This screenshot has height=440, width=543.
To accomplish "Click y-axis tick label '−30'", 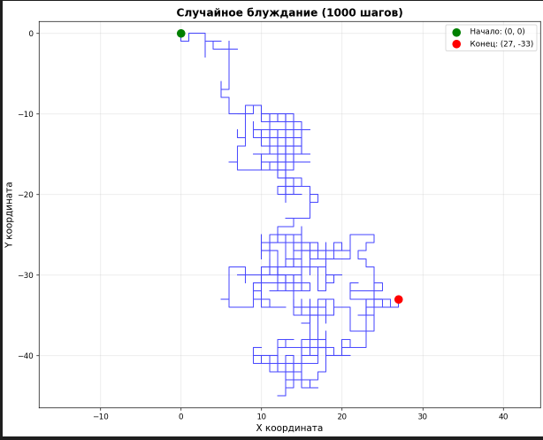I will coord(26,275).
